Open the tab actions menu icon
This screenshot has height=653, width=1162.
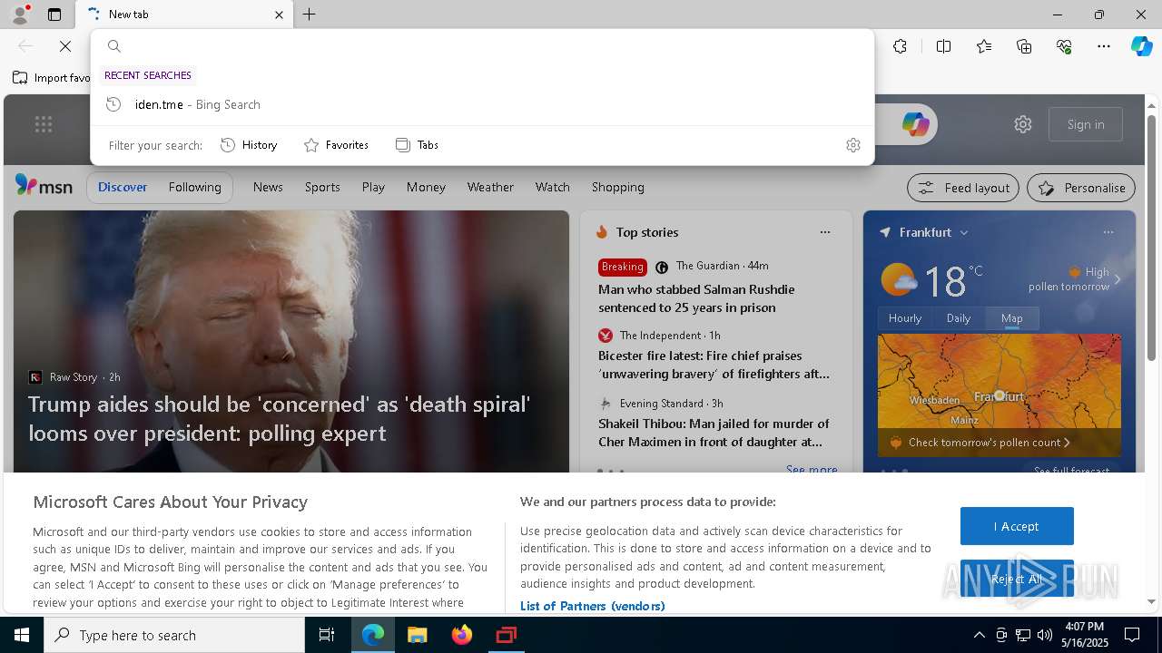(54, 15)
